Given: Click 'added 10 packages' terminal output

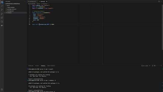Looking at the screenshot, I should point(44,72).
